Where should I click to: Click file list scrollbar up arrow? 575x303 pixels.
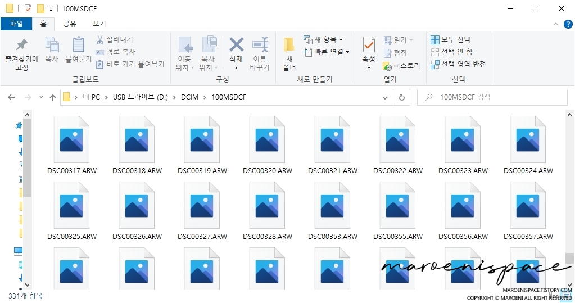(569, 115)
